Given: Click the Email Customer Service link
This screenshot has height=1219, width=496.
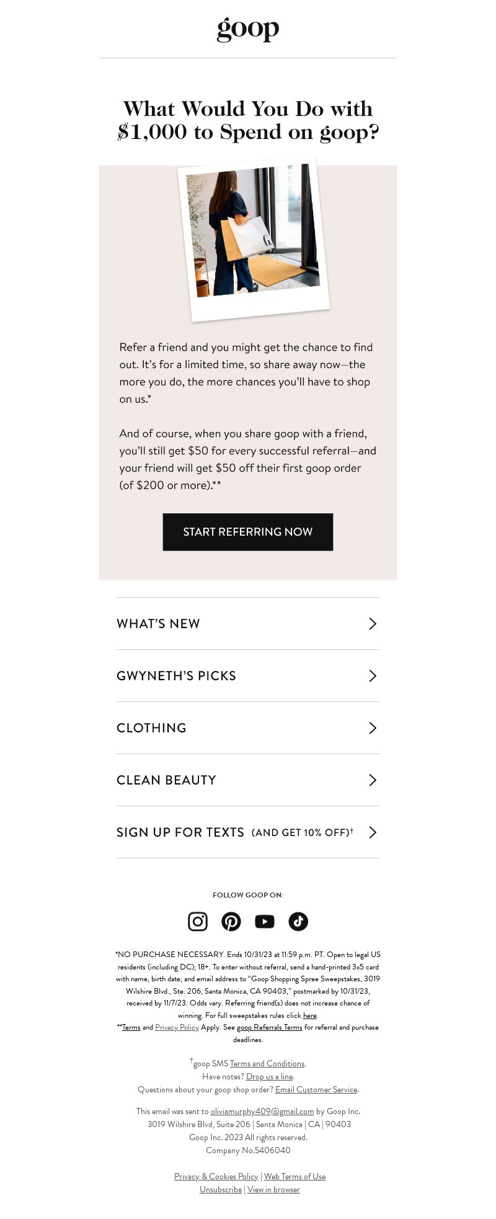Looking at the screenshot, I should 316,1089.
